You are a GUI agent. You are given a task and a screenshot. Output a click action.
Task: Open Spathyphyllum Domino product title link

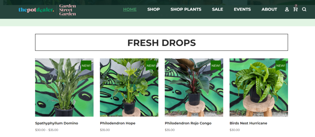[57, 123]
